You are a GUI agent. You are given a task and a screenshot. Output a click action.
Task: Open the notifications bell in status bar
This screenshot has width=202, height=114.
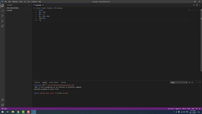click(199, 109)
